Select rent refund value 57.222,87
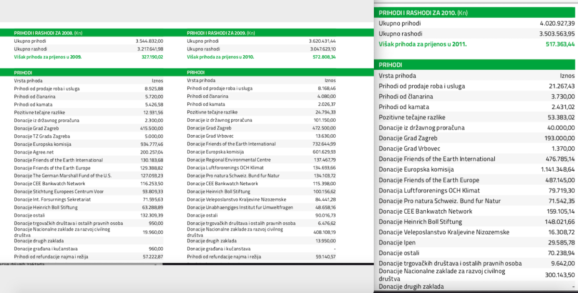This screenshot has height=293, width=578. (154, 257)
